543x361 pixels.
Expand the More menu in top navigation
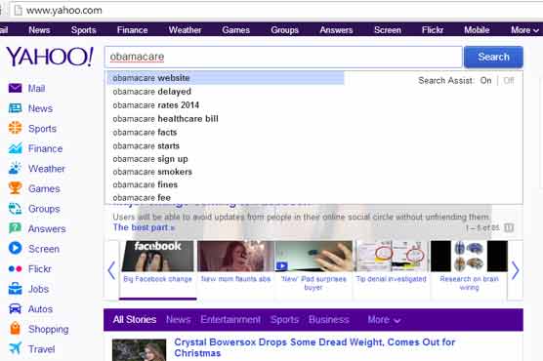click(x=525, y=30)
